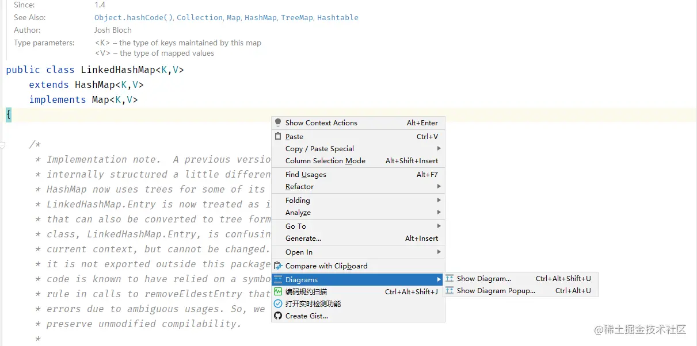Click the lightbulb icon beside Show Context Actions
697x346 pixels.
coord(278,122)
